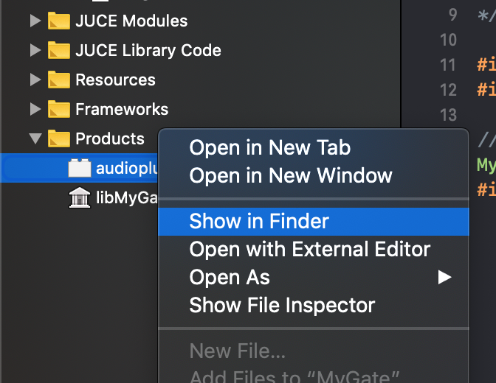496x383 pixels.
Task: Click the JUCE Library Code folder icon
Action: tap(58, 51)
